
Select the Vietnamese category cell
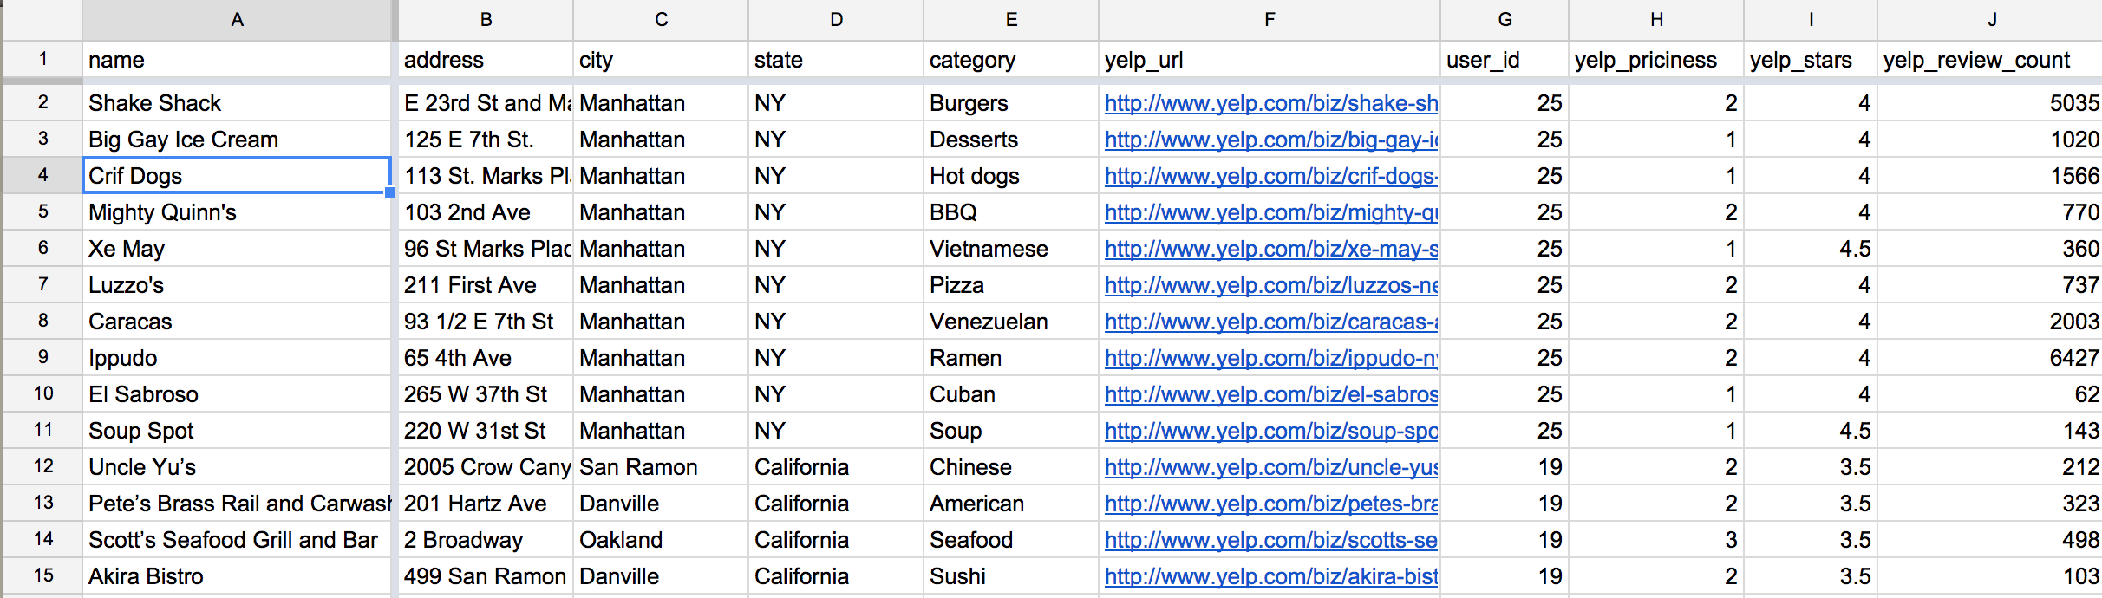coord(1011,249)
